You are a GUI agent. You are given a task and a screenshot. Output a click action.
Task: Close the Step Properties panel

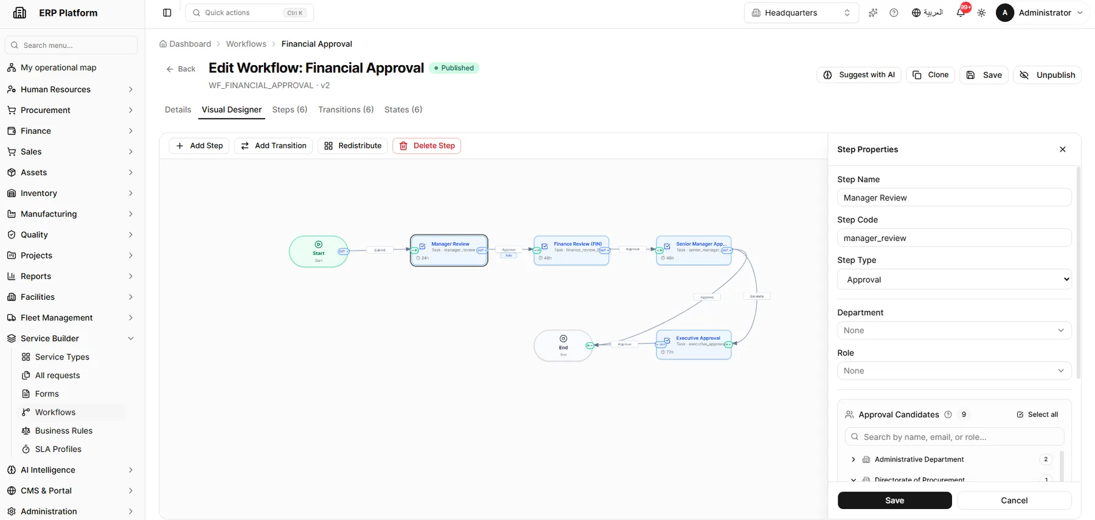point(1063,150)
